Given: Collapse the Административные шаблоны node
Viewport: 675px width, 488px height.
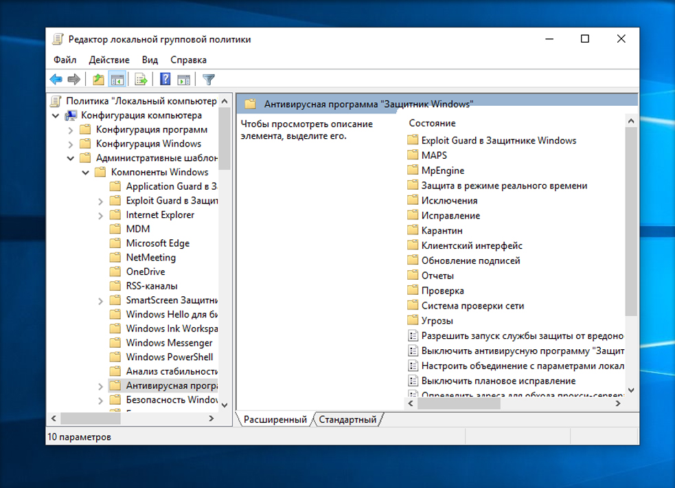Looking at the screenshot, I should point(71,158).
